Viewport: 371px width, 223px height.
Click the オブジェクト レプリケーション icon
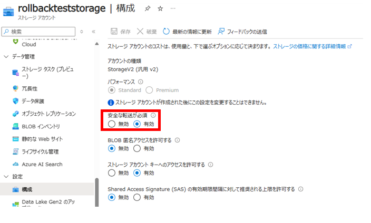pyautogui.click(x=15, y=114)
